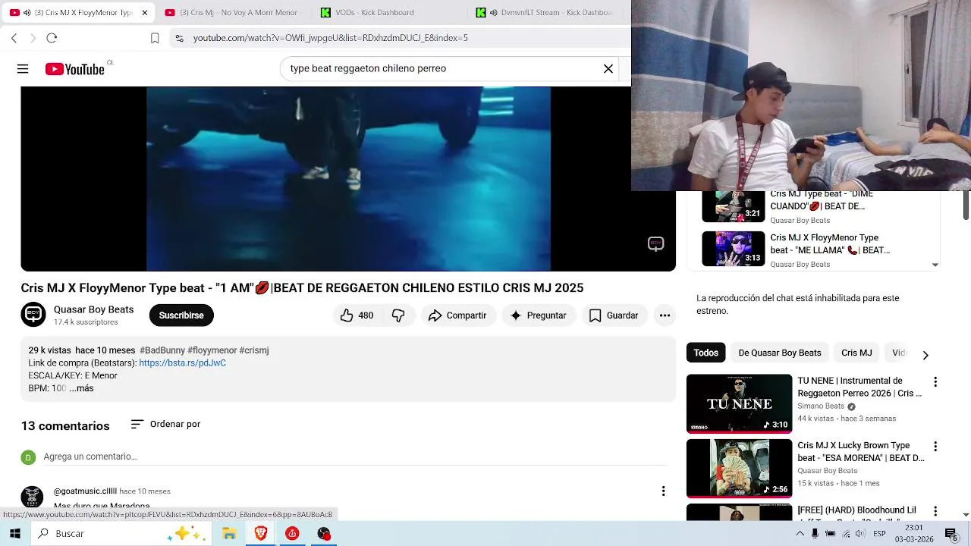
Task: Open the network tray icon
Action: click(845, 534)
